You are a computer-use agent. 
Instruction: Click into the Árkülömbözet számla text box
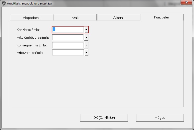(68, 37)
